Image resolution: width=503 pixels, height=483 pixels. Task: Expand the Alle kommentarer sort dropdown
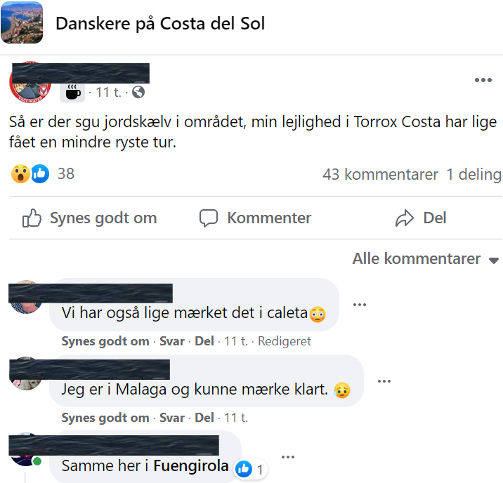coord(425,259)
